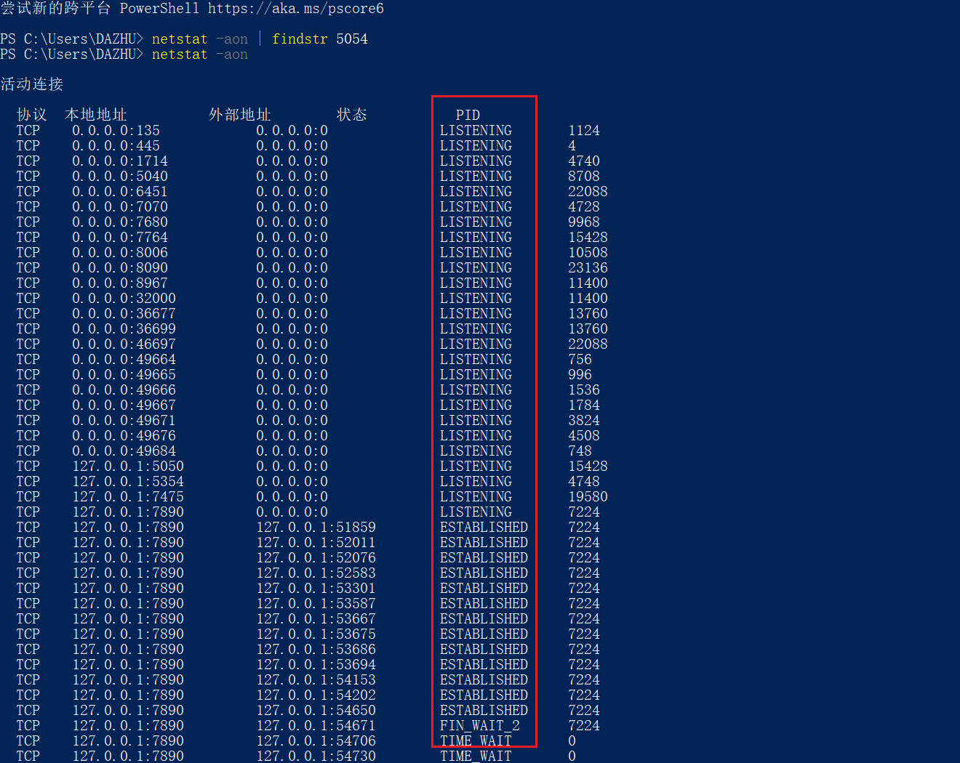
Task: Select the PID value 23136
Action: pyautogui.click(x=588, y=268)
